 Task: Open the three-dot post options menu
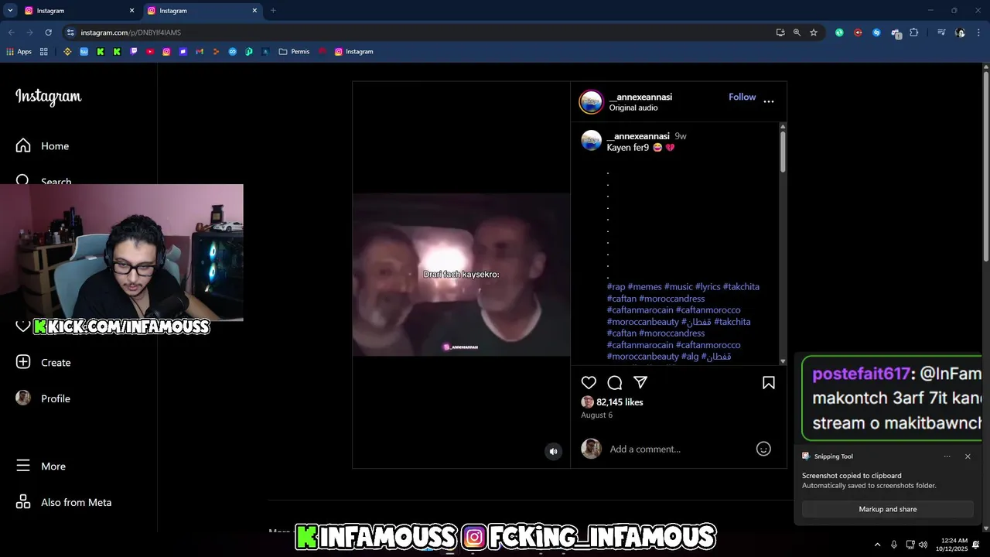(x=769, y=101)
